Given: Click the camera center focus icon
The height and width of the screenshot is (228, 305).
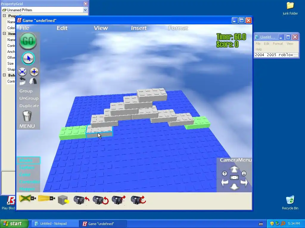Looking at the screenshot, I should (x=234, y=178).
